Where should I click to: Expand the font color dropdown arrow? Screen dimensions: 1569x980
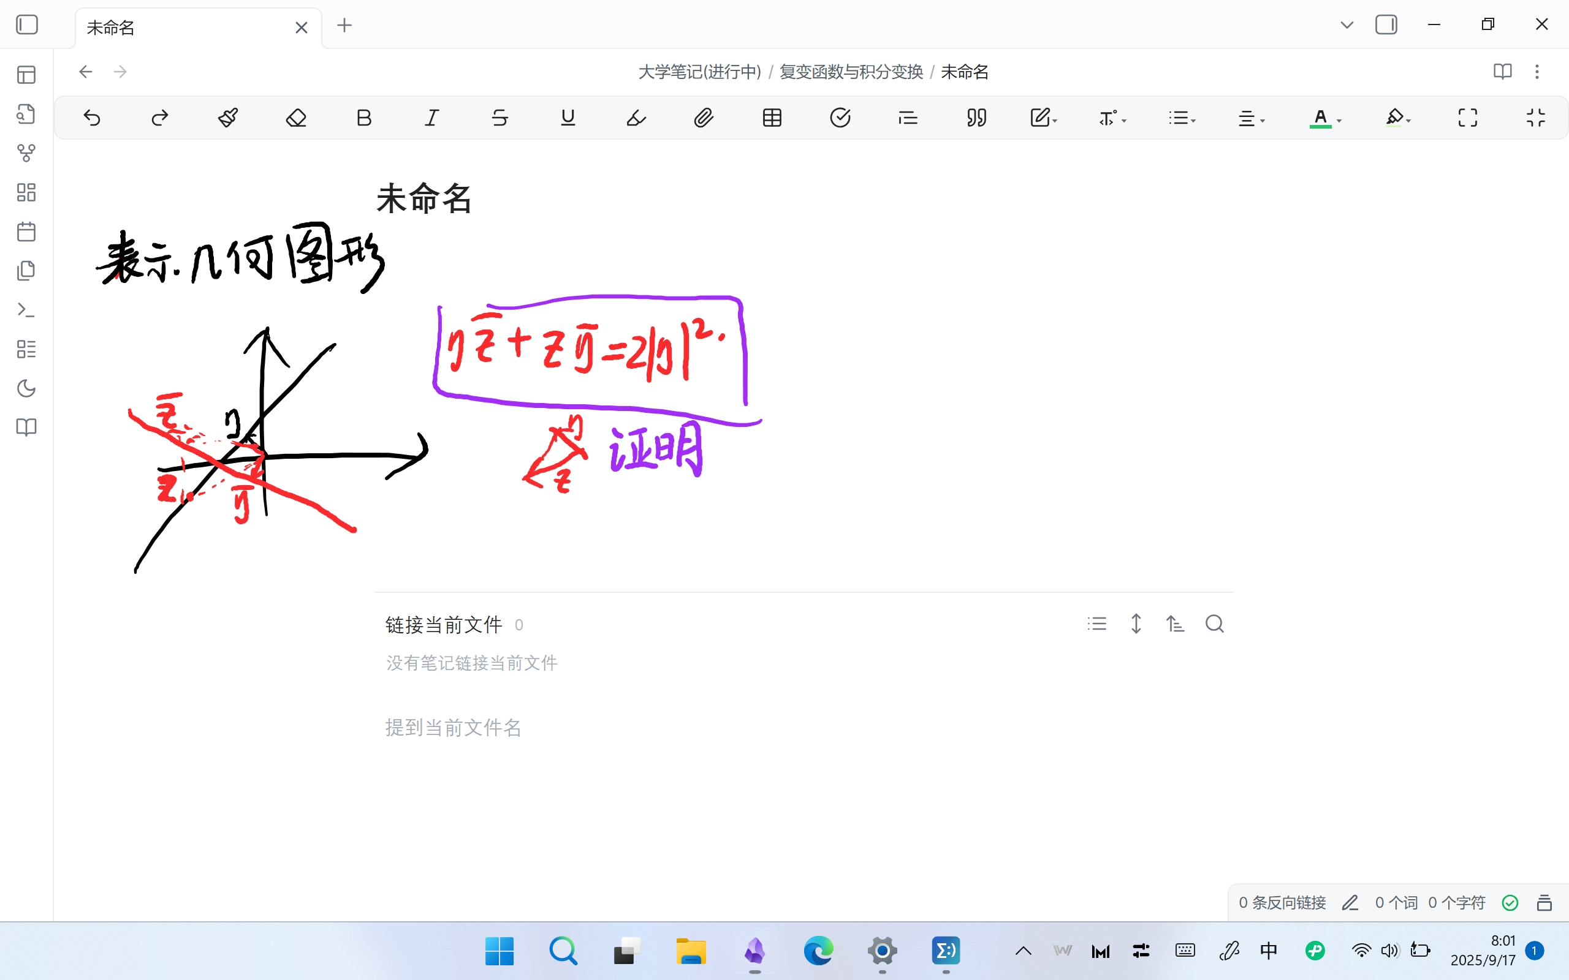coord(1340,121)
